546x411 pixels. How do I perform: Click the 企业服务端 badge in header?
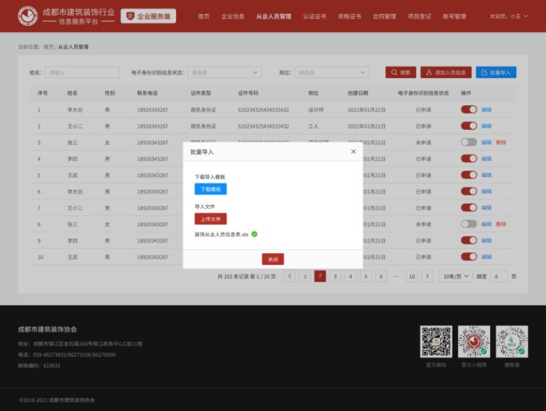click(x=148, y=16)
